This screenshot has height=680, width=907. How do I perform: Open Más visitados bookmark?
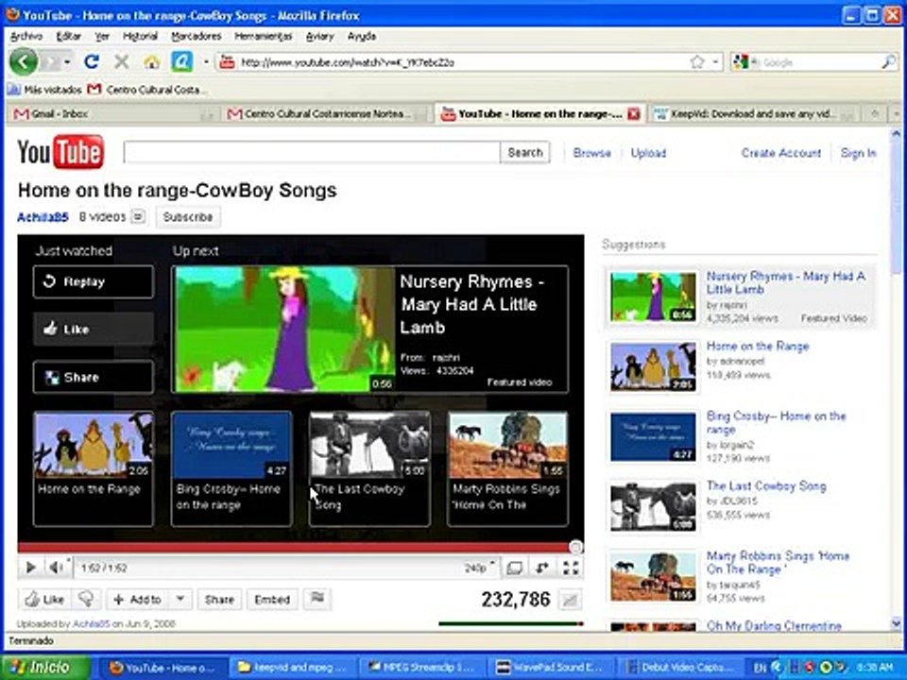(x=45, y=90)
